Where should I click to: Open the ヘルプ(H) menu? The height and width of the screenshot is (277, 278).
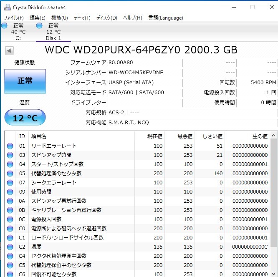coord(133,18)
